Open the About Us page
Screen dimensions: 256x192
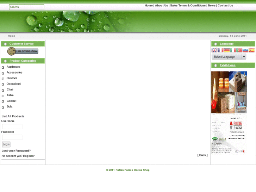[162, 6]
